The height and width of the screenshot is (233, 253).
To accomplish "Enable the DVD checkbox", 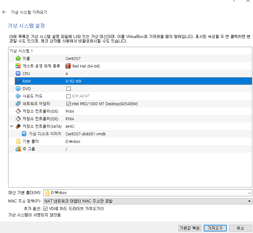I will (68, 89).
